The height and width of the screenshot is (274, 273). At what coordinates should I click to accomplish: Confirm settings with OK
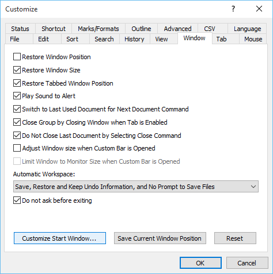coord(200,263)
